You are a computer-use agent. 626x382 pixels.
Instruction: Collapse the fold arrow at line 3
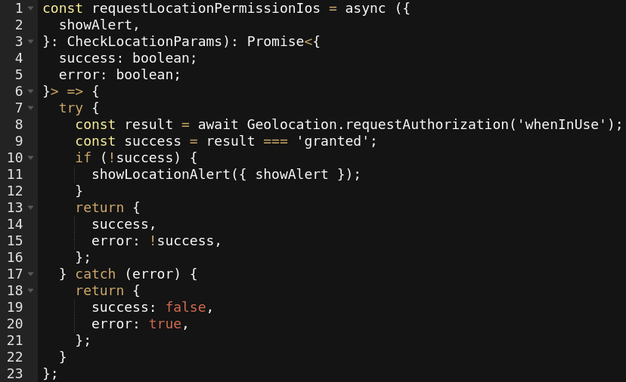click(31, 42)
